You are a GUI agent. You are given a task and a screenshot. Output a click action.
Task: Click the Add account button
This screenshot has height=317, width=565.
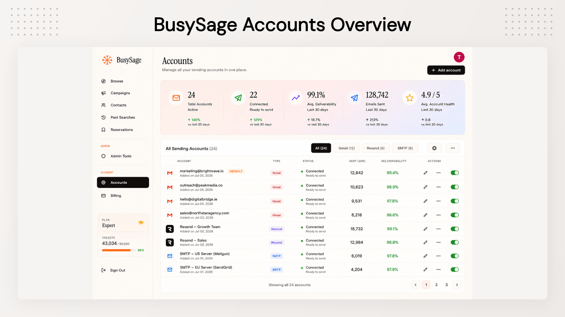click(446, 70)
